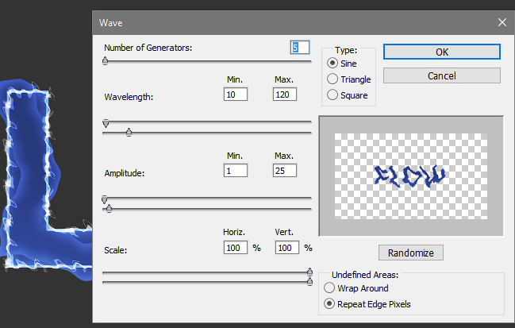The image size is (515, 328).
Task: Click the OK button in the Wave dialog
Action: [x=442, y=52]
